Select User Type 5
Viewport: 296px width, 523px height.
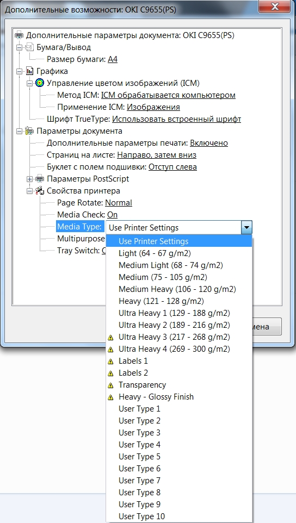179,457
